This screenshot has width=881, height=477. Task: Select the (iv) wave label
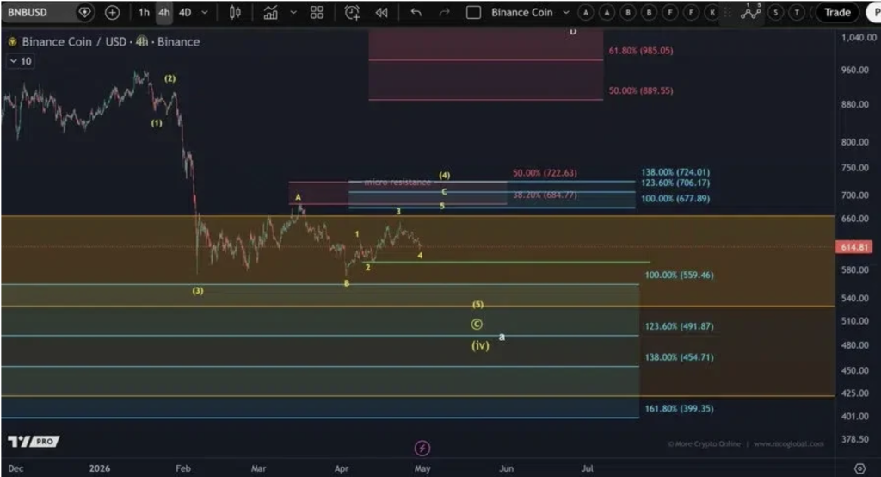(x=480, y=345)
